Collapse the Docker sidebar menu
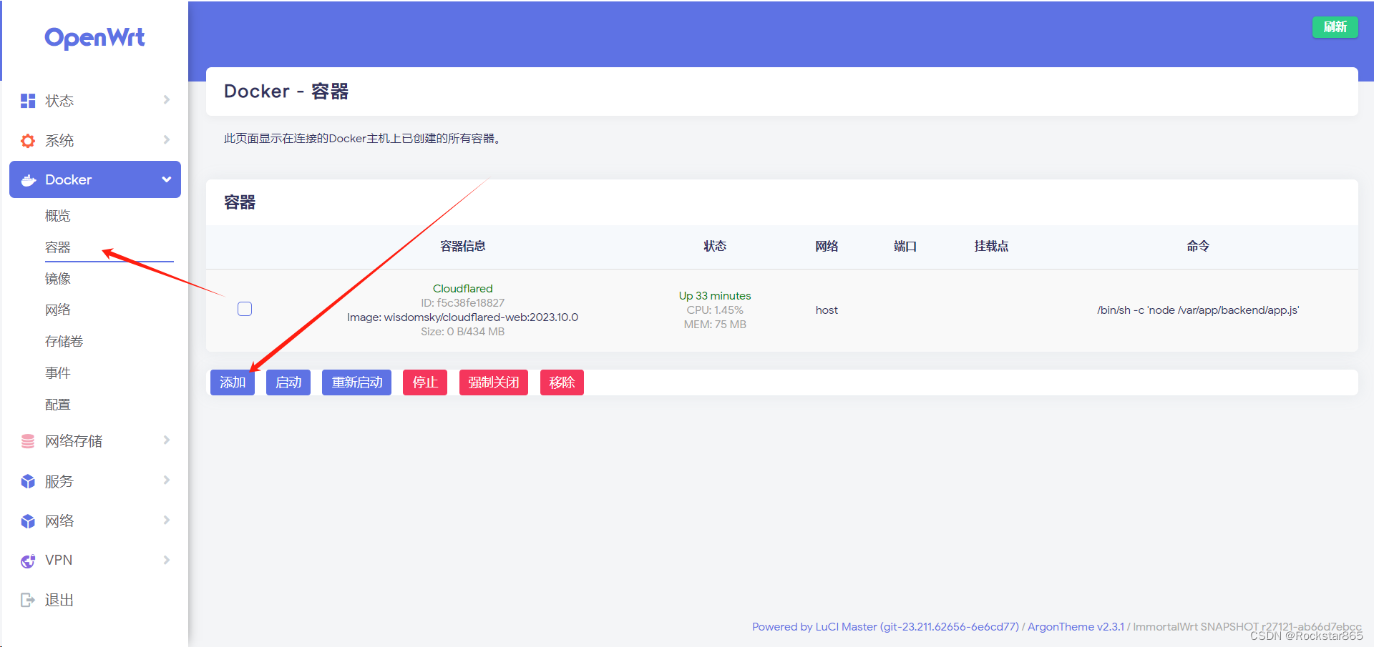The width and height of the screenshot is (1374, 647). [165, 179]
